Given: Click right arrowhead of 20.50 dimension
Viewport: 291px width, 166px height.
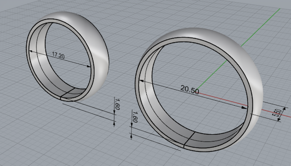Looking at the screenshot, I should 245,107.
